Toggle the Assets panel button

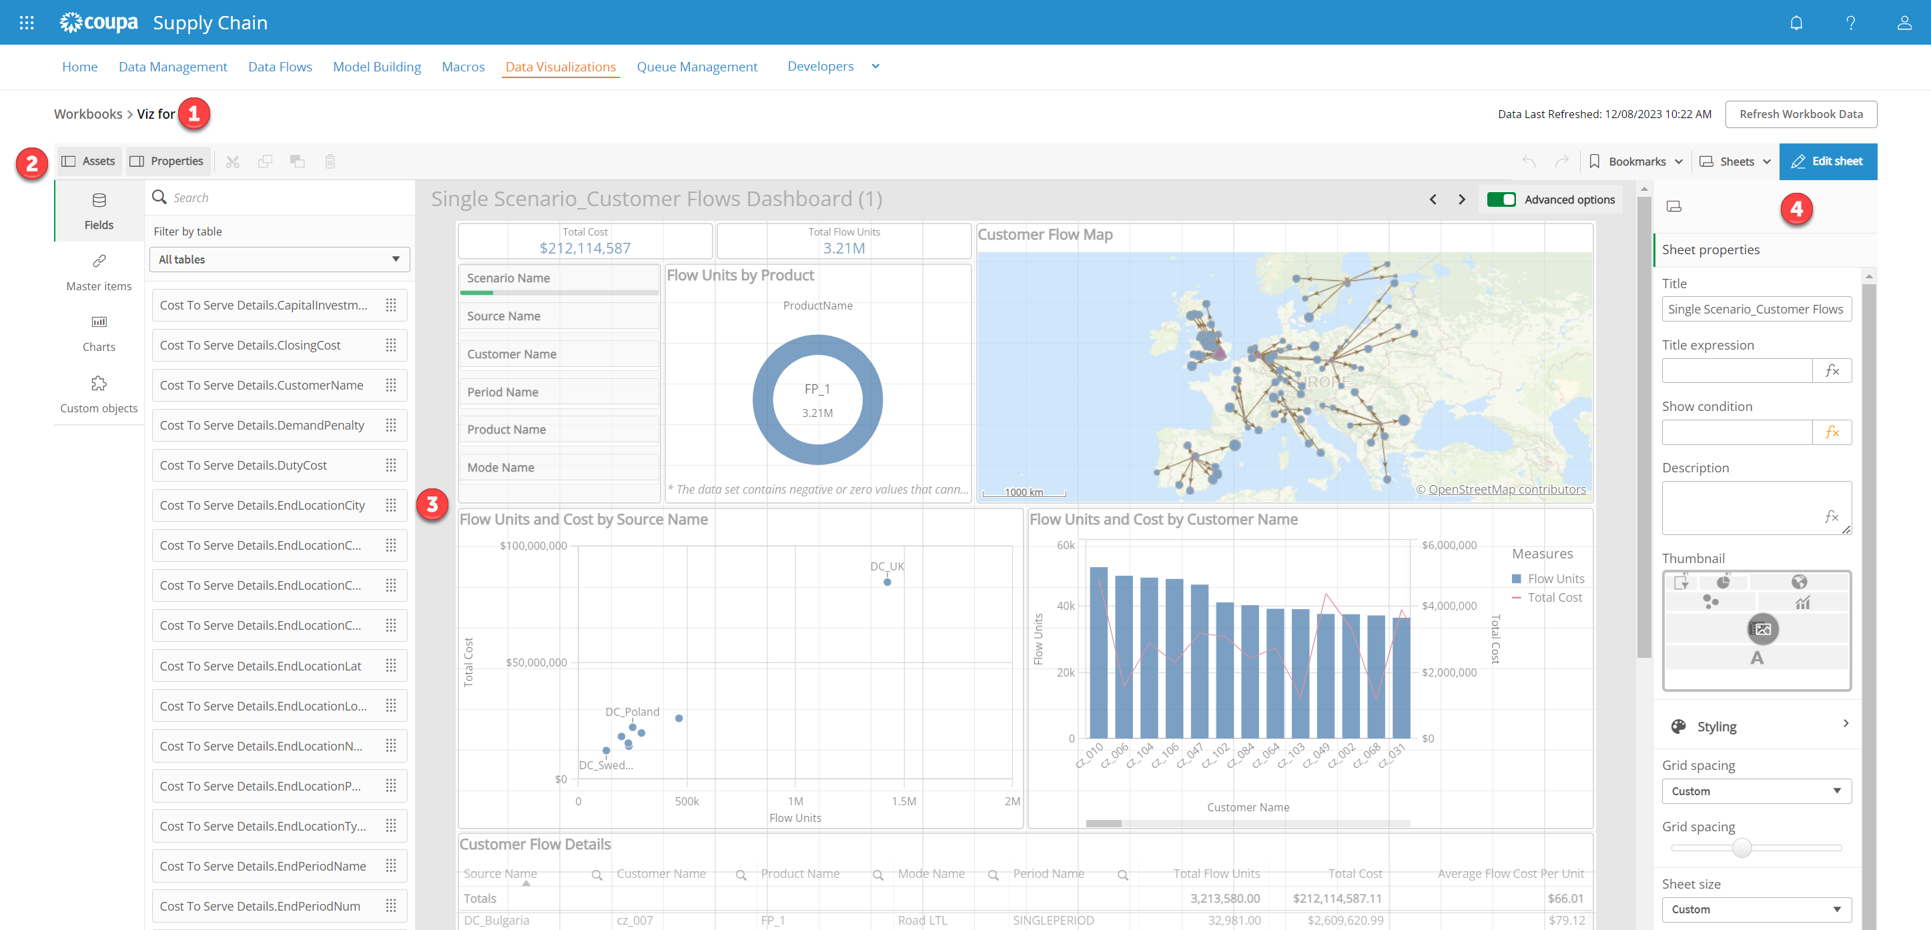coord(89,161)
